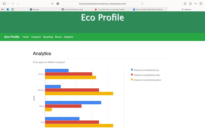Click the red train legend swatch
205x128 pixels.
(x=132, y=75)
